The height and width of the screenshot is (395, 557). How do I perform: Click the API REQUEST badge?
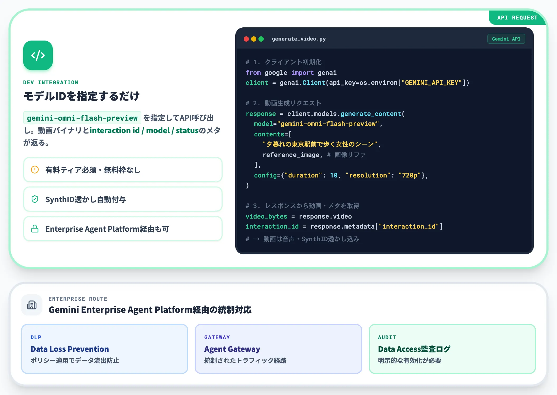517,18
